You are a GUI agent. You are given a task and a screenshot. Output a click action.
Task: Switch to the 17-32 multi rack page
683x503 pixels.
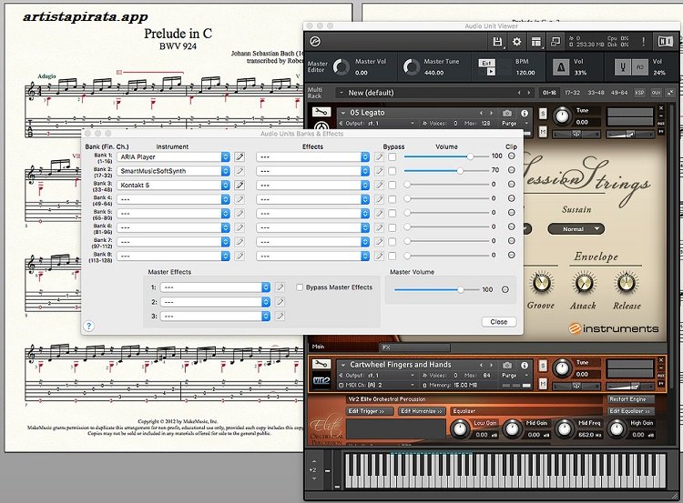(x=573, y=93)
